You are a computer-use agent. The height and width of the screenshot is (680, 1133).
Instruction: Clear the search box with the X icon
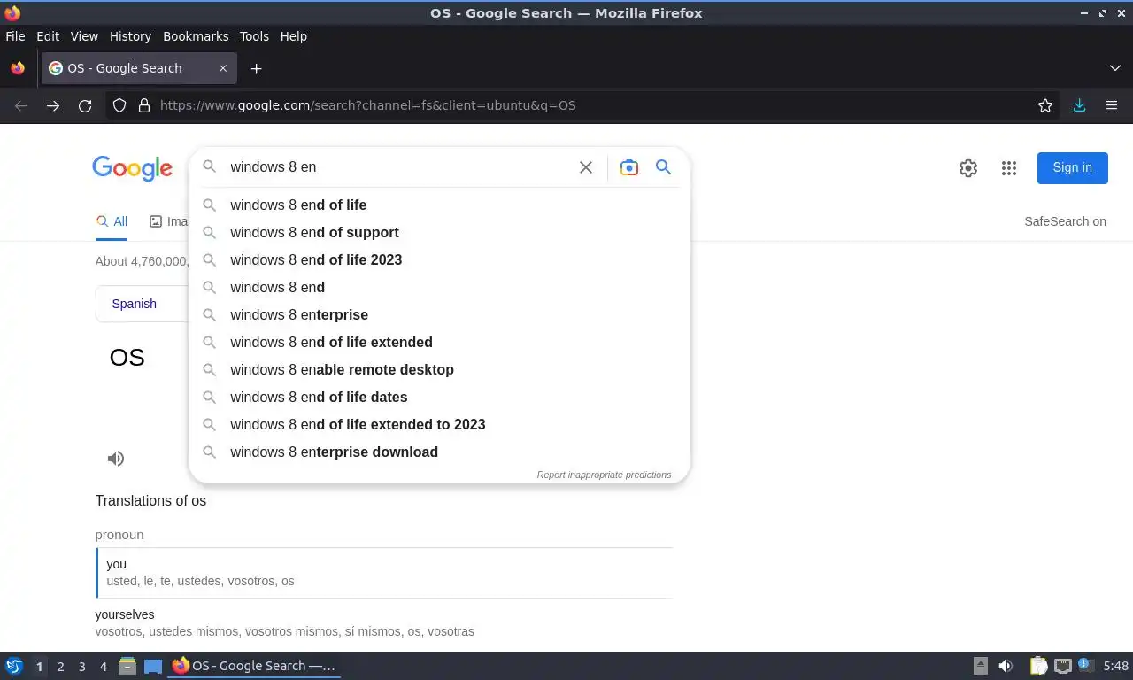pos(585,167)
